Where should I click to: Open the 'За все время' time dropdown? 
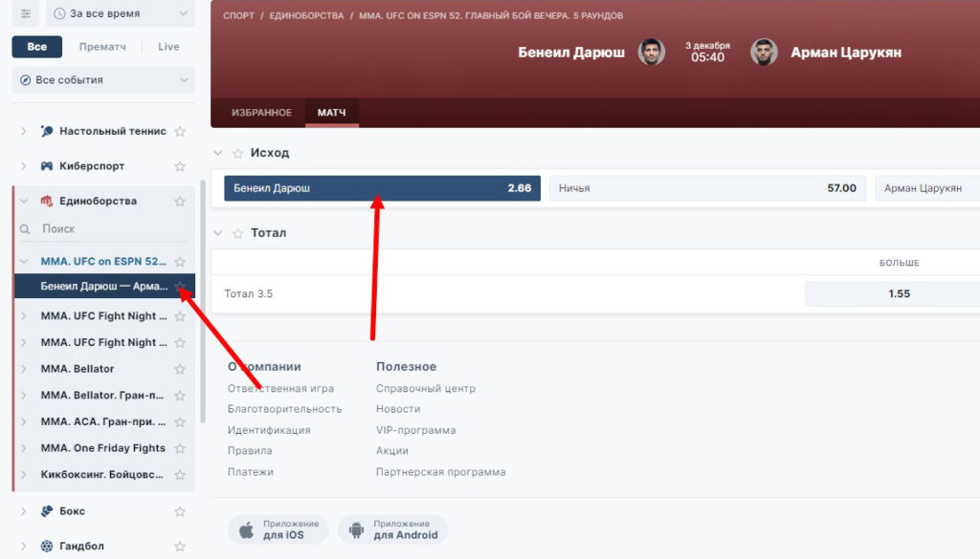120,13
